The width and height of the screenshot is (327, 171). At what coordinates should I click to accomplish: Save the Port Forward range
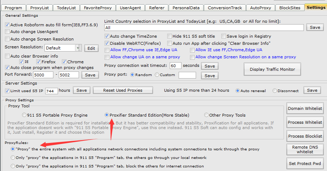pos(90,75)
